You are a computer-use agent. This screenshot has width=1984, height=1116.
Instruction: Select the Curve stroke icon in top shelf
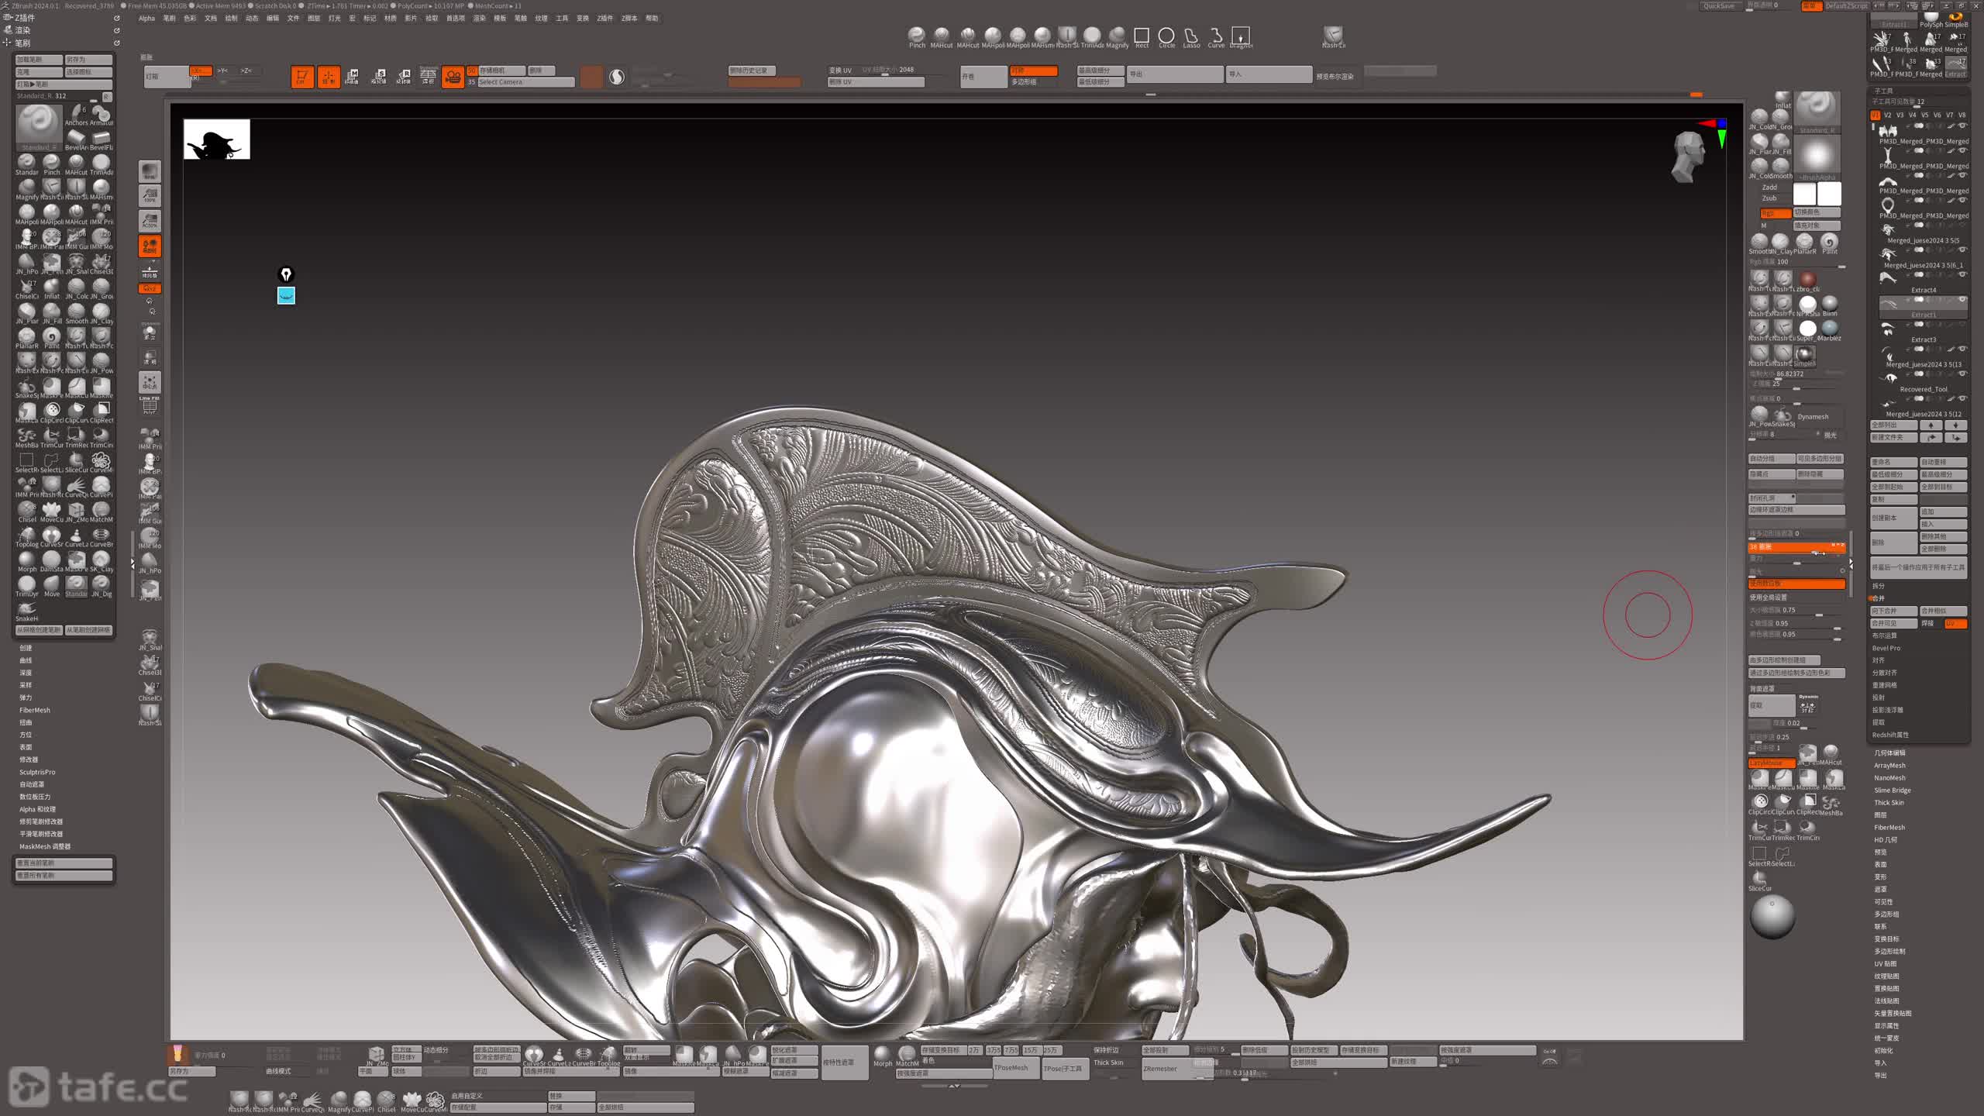(x=1216, y=36)
